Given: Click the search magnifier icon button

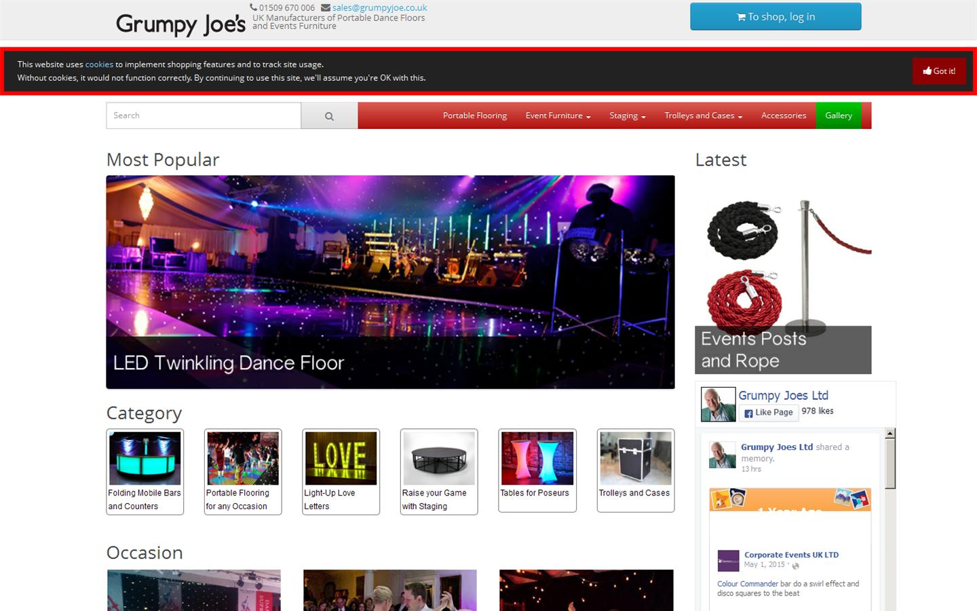Looking at the screenshot, I should point(329,116).
